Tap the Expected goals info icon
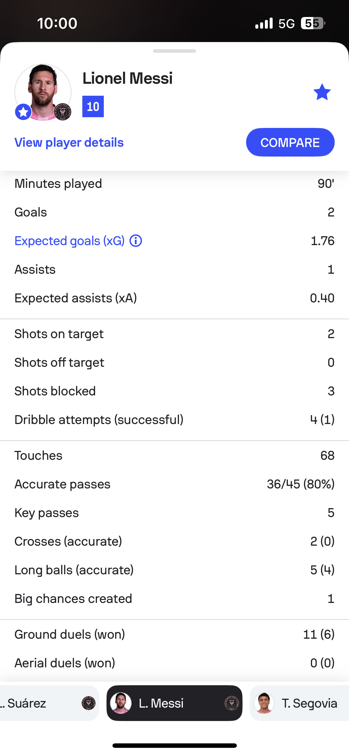 coord(136,241)
